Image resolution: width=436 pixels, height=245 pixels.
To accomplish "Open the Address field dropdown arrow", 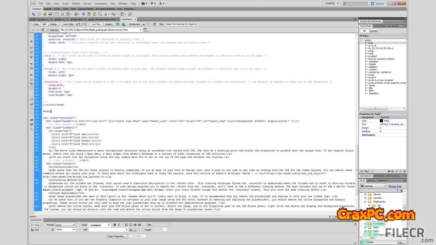I will click(x=140, y=30).
